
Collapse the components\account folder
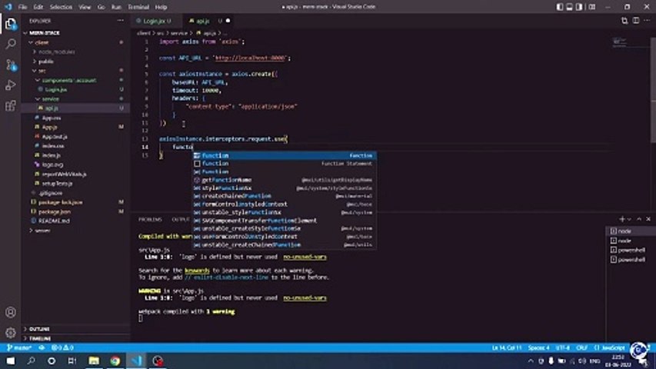coord(69,80)
